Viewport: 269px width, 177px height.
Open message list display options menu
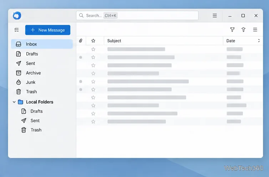[255, 29]
